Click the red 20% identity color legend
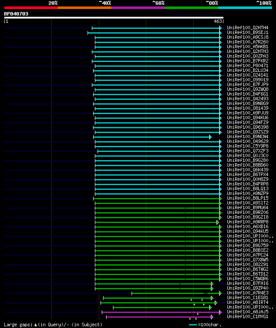This screenshot has height=328, width=276. point(31,8)
